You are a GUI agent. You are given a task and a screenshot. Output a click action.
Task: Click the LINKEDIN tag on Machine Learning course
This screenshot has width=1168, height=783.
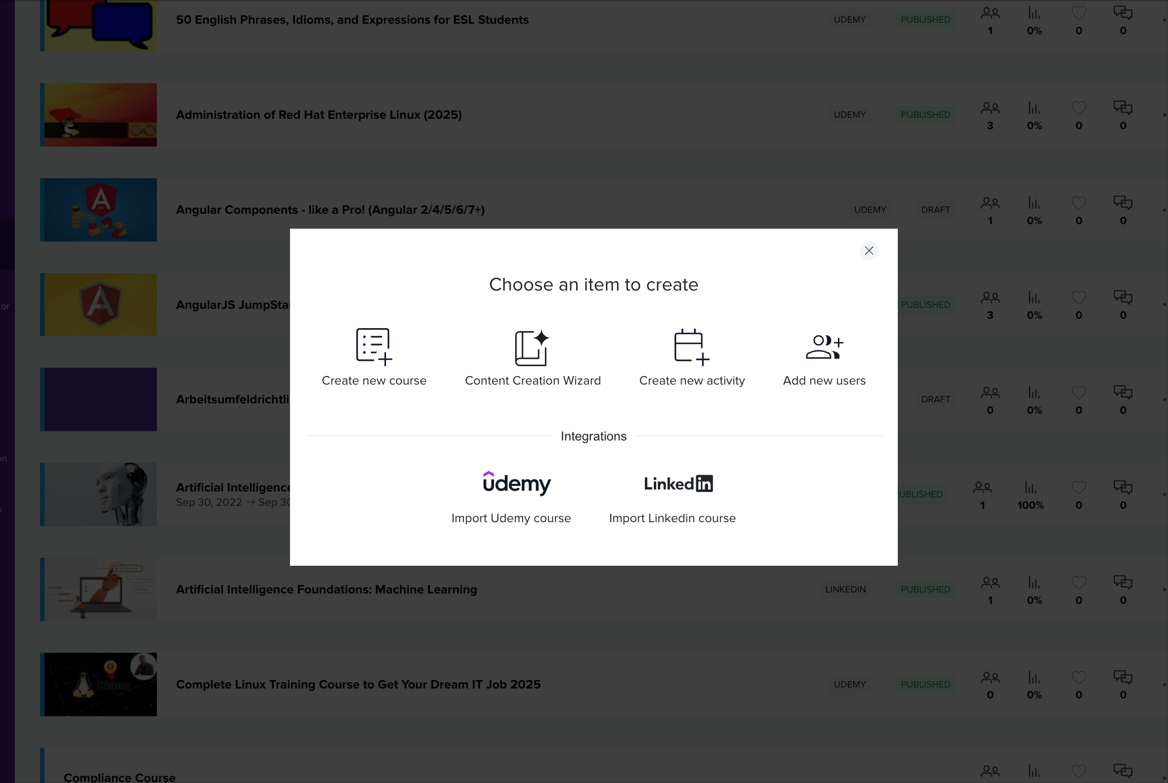(x=845, y=589)
